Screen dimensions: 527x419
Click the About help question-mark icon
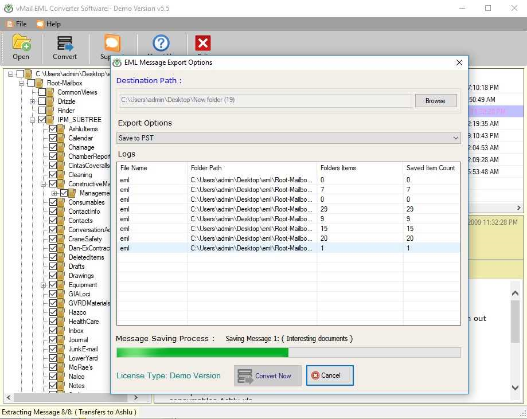click(x=161, y=44)
